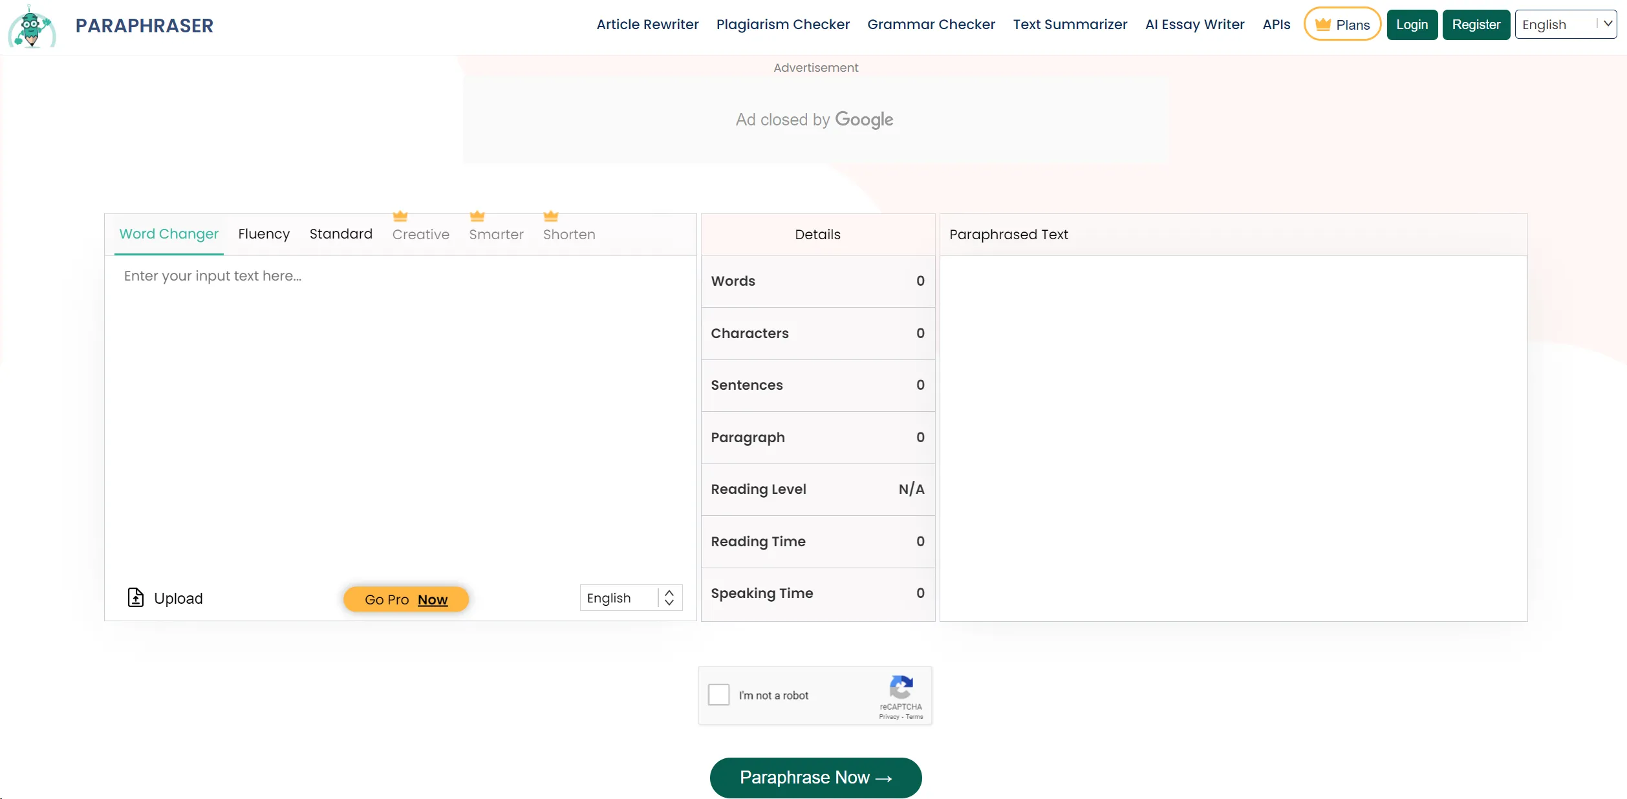Open the Grammar Checker page
The image size is (1627, 799).
click(931, 24)
